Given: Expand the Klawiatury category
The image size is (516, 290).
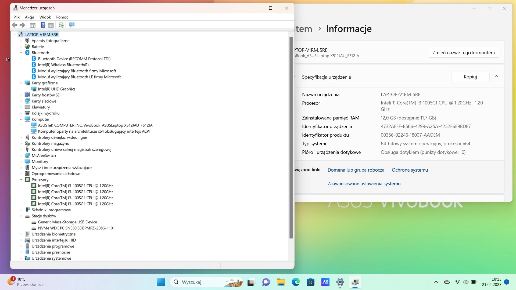Looking at the screenshot, I should [21, 107].
